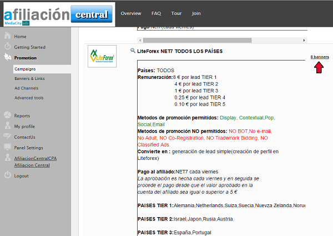Open the LiteForex logo thumbnail
Viewport: 333px width, 236px height.
102,56
